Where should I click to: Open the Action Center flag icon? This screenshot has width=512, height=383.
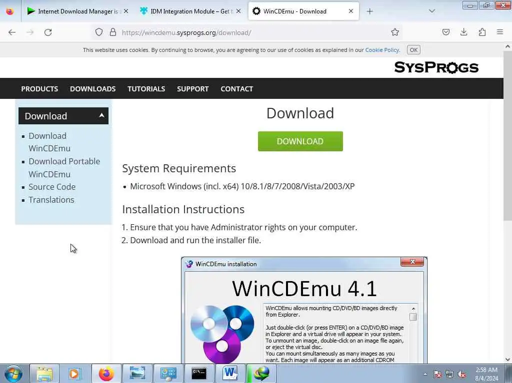437,374
